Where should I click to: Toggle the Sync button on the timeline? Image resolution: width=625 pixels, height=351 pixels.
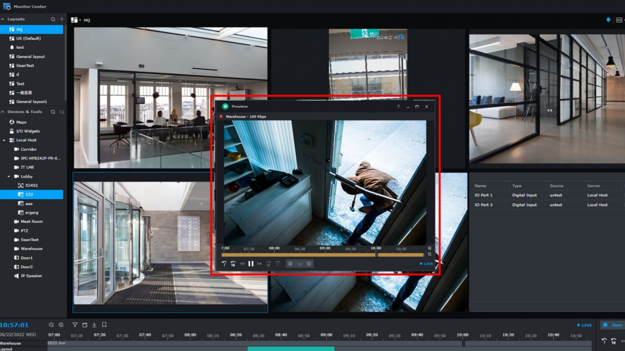[x=613, y=325]
